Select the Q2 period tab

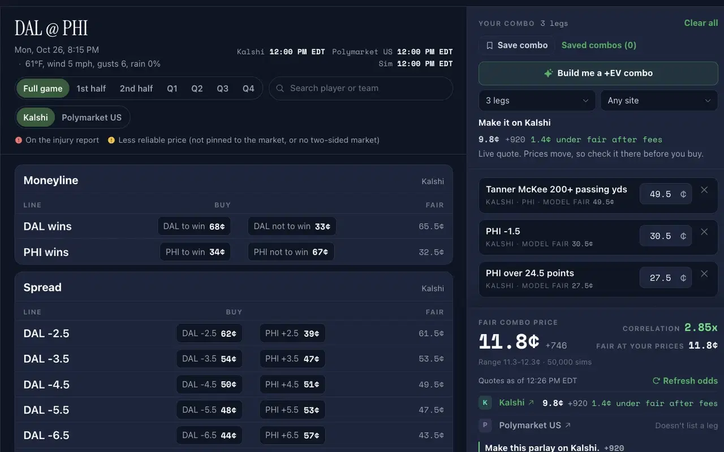tap(197, 89)
